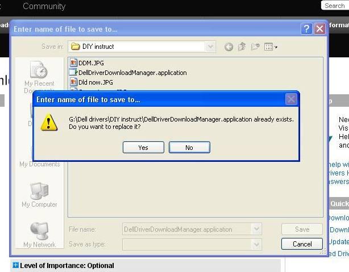The width and height of the screenshot is (349, 272).
Task: Expand the Save as type dropdown
Action: 256,244
